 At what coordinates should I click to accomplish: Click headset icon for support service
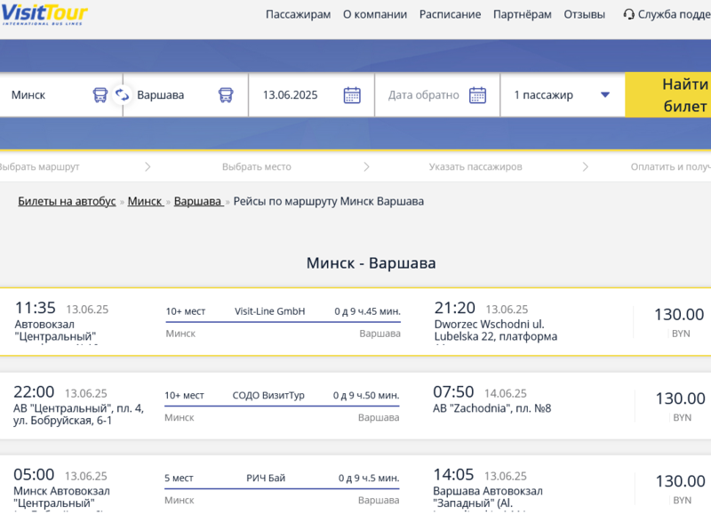point(629,14)
